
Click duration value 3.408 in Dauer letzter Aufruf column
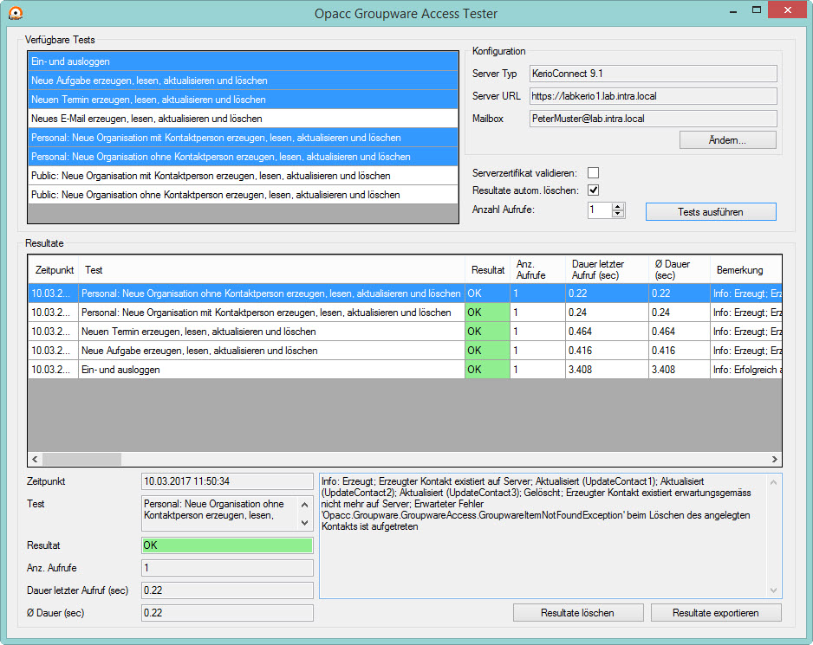click(x=607, y=370)
